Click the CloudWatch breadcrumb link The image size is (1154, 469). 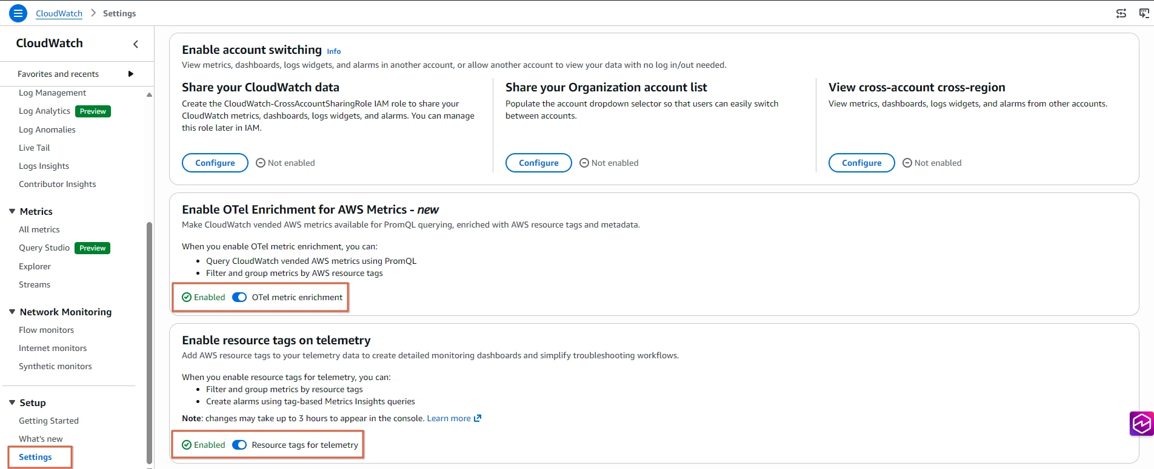click(x=59, y=13)
